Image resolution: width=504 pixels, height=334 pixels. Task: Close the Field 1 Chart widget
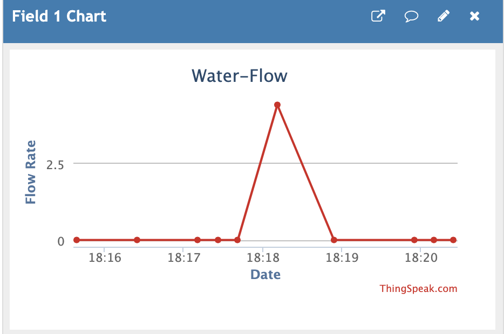click(474, 16)
